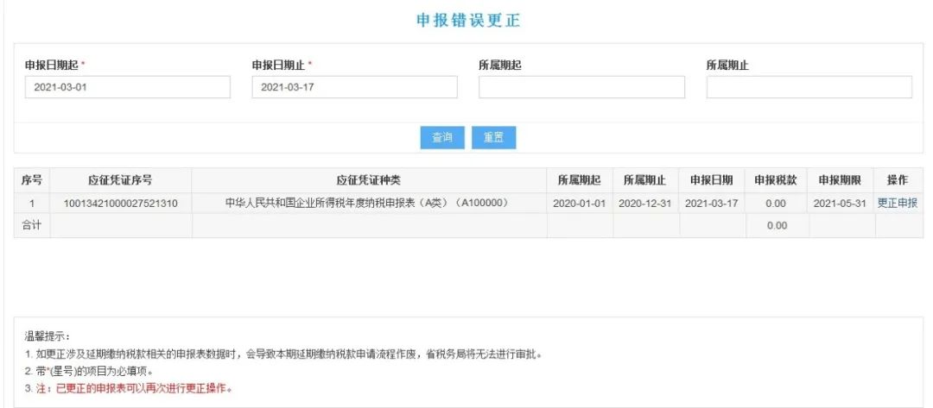Focus the 申报日期起 input field
This screenshot has height=408, width=933.
(x=127, y=87)
